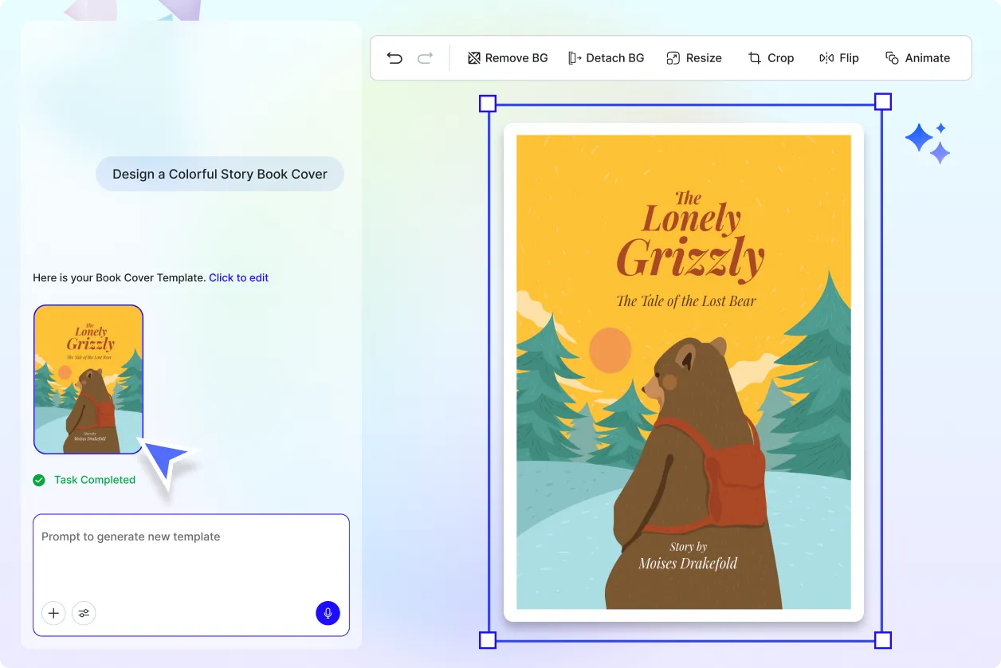Activate the voice input microphone
The image size is (1001, 668).
[x=328, y=613]
